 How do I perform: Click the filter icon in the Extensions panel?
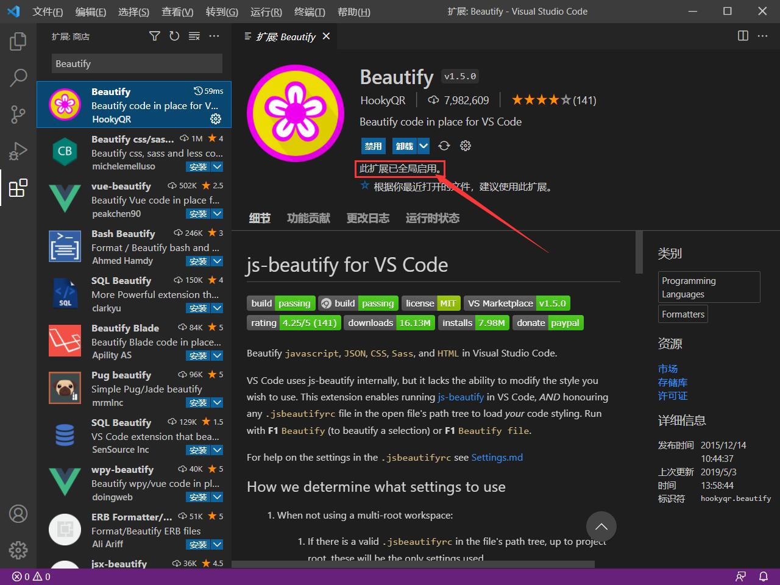154,36
